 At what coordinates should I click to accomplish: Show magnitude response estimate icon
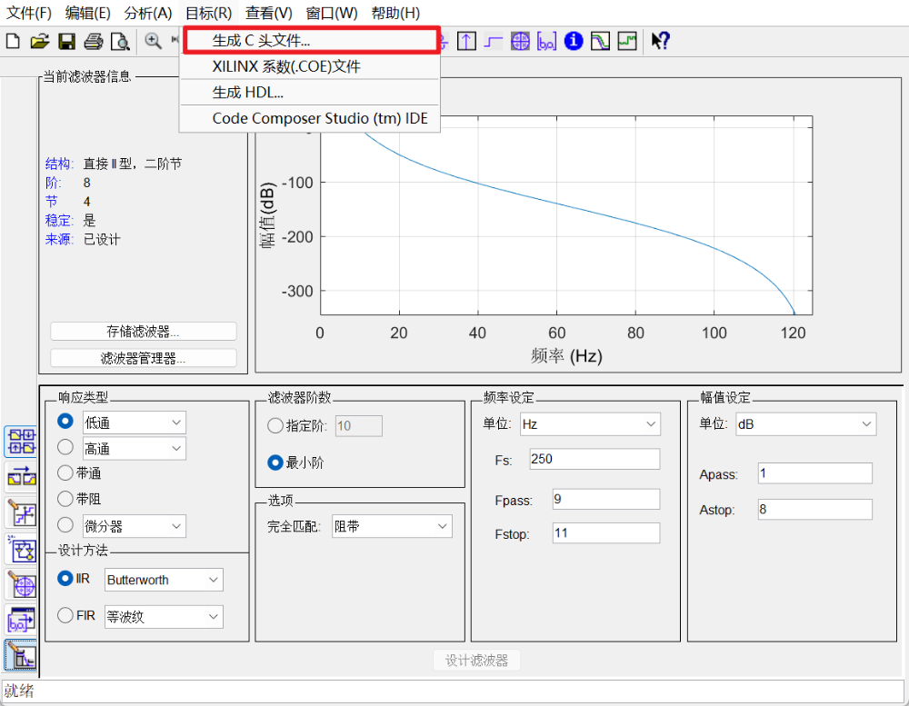[x=600, y=41]
